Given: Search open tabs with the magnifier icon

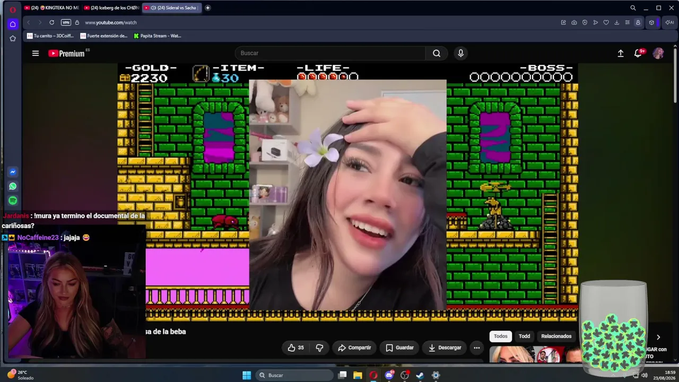Looking at the screenshot, I should [633, 8].
